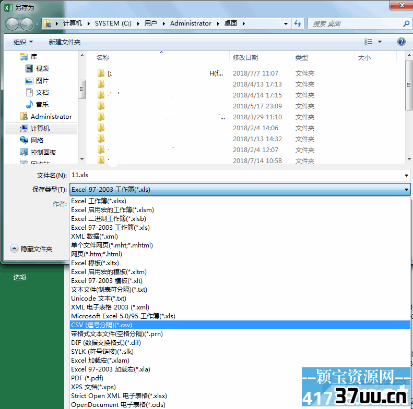Open 控制面板 in the navigation pane
The width and height of the screenshot is (413, 409).
point(38,152)
